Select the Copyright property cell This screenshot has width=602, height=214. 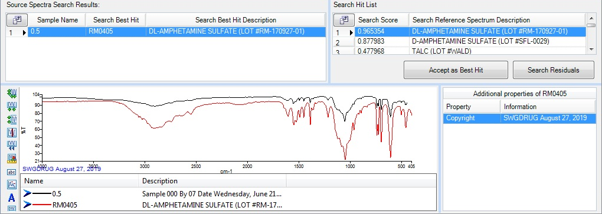click(x=472, y=118)
